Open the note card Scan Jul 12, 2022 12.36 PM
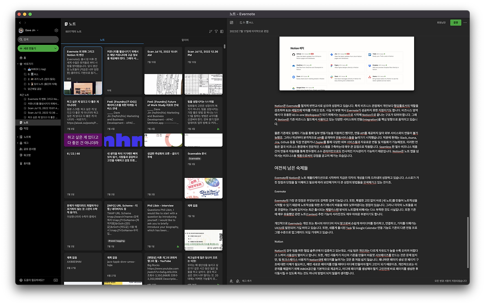This screenshot has width=485, height=305. coord(203,70)
